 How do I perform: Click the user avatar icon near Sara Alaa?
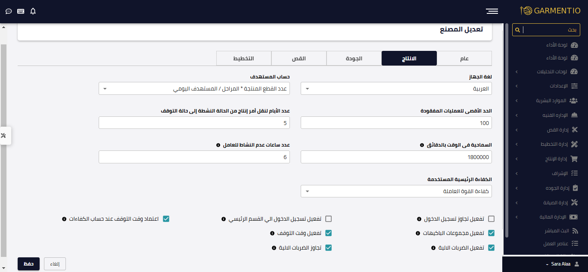pos(577,264)
